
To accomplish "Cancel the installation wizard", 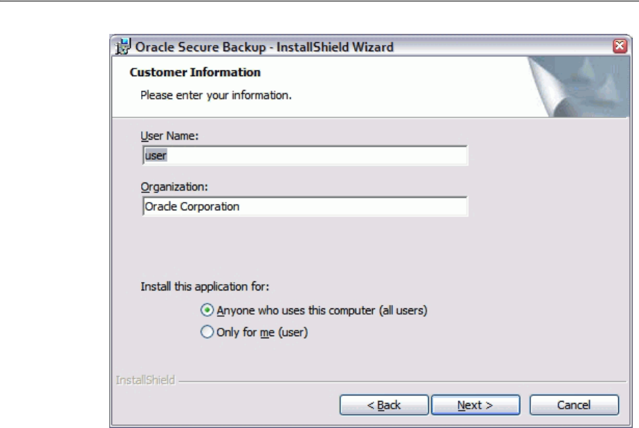I will (x=573, y=405).
